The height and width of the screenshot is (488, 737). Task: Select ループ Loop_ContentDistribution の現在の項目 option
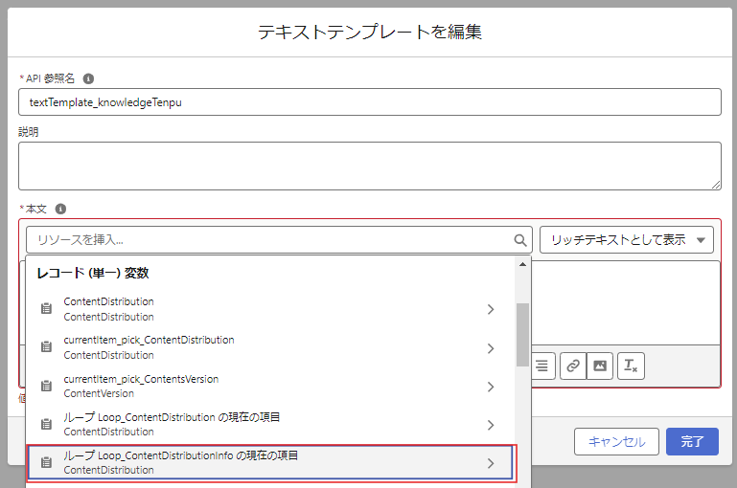270,425
